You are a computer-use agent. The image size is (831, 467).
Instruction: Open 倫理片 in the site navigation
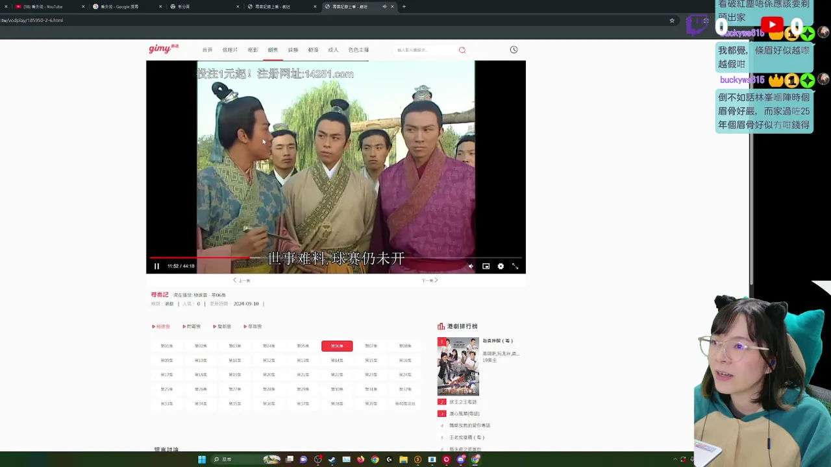coord(230,50)
